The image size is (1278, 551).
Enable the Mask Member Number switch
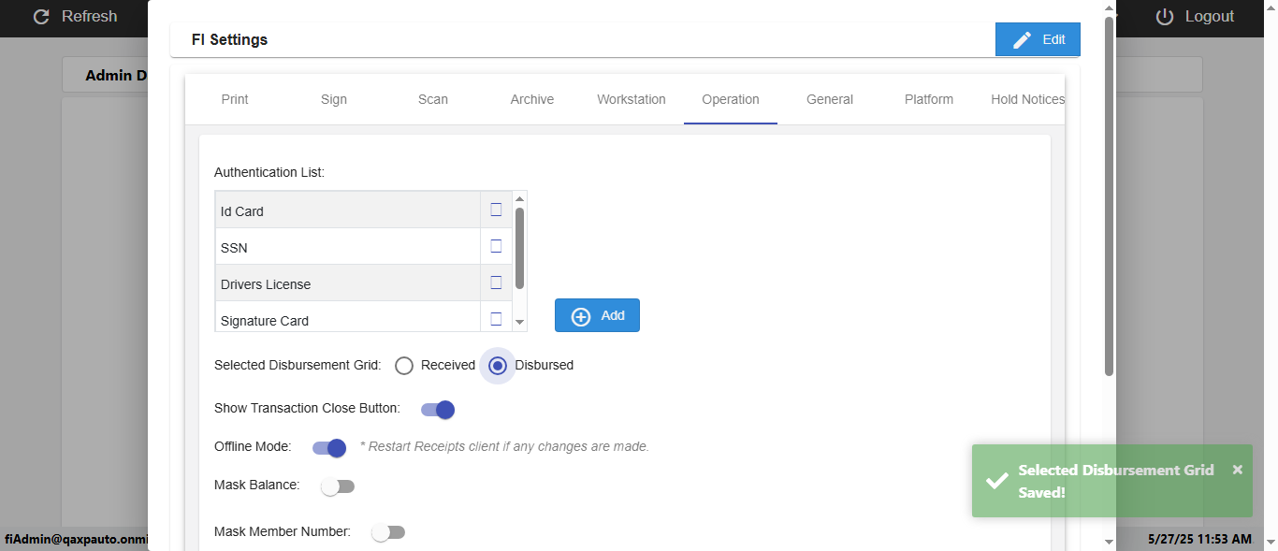(388, 532)
